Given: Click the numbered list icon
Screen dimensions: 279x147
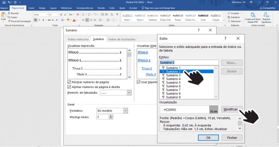Looking at the screenshot, I should point(89,14).
